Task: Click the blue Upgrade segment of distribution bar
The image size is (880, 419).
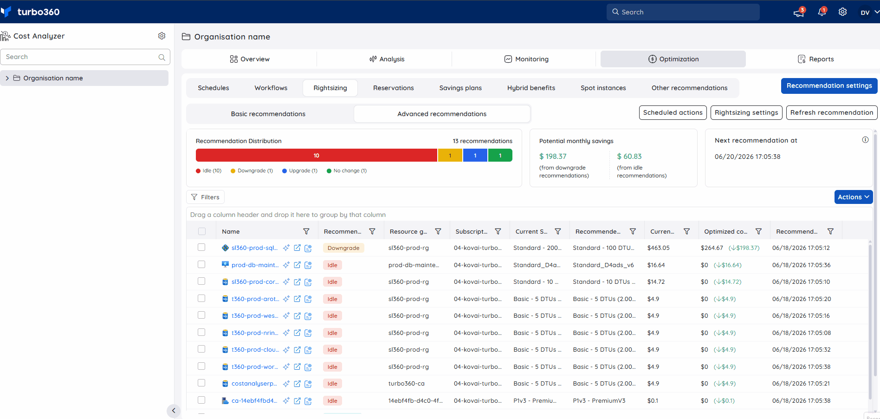Action: tap(475, 155)
